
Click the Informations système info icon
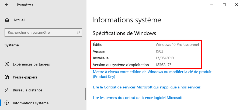[7, 103]
